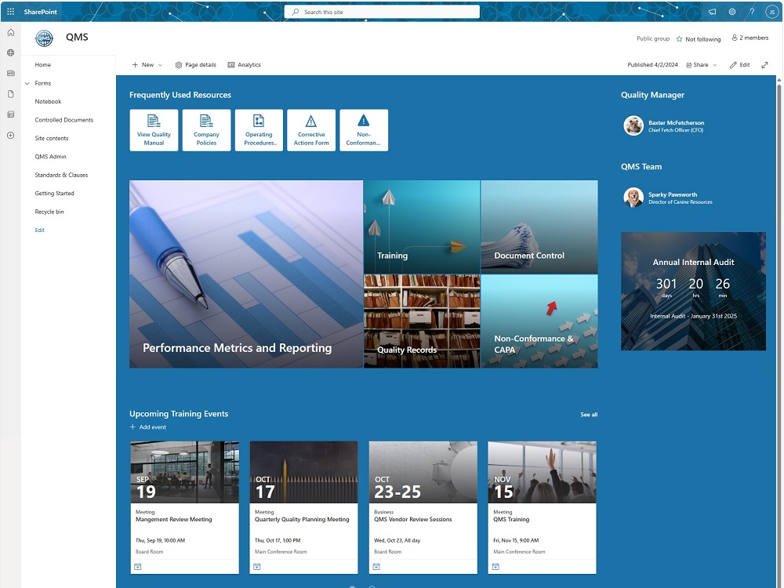Screen dimensions: 784x588
Task: Click the create plus icon in left rail
Action: (x=10, y=136)
